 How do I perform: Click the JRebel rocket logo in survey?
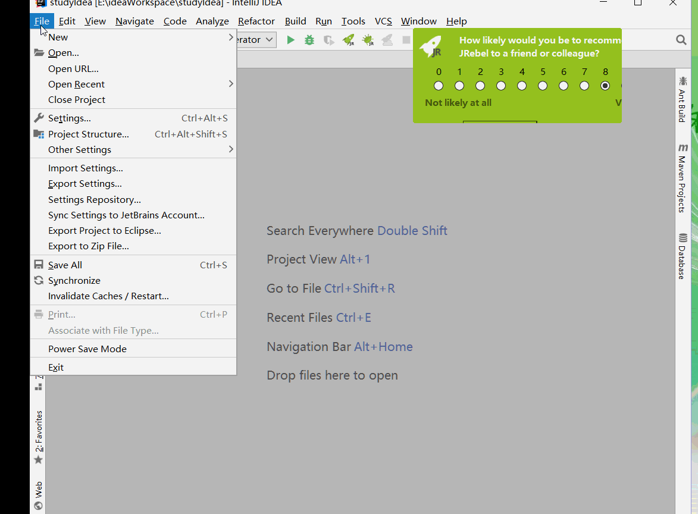point(431,46)
